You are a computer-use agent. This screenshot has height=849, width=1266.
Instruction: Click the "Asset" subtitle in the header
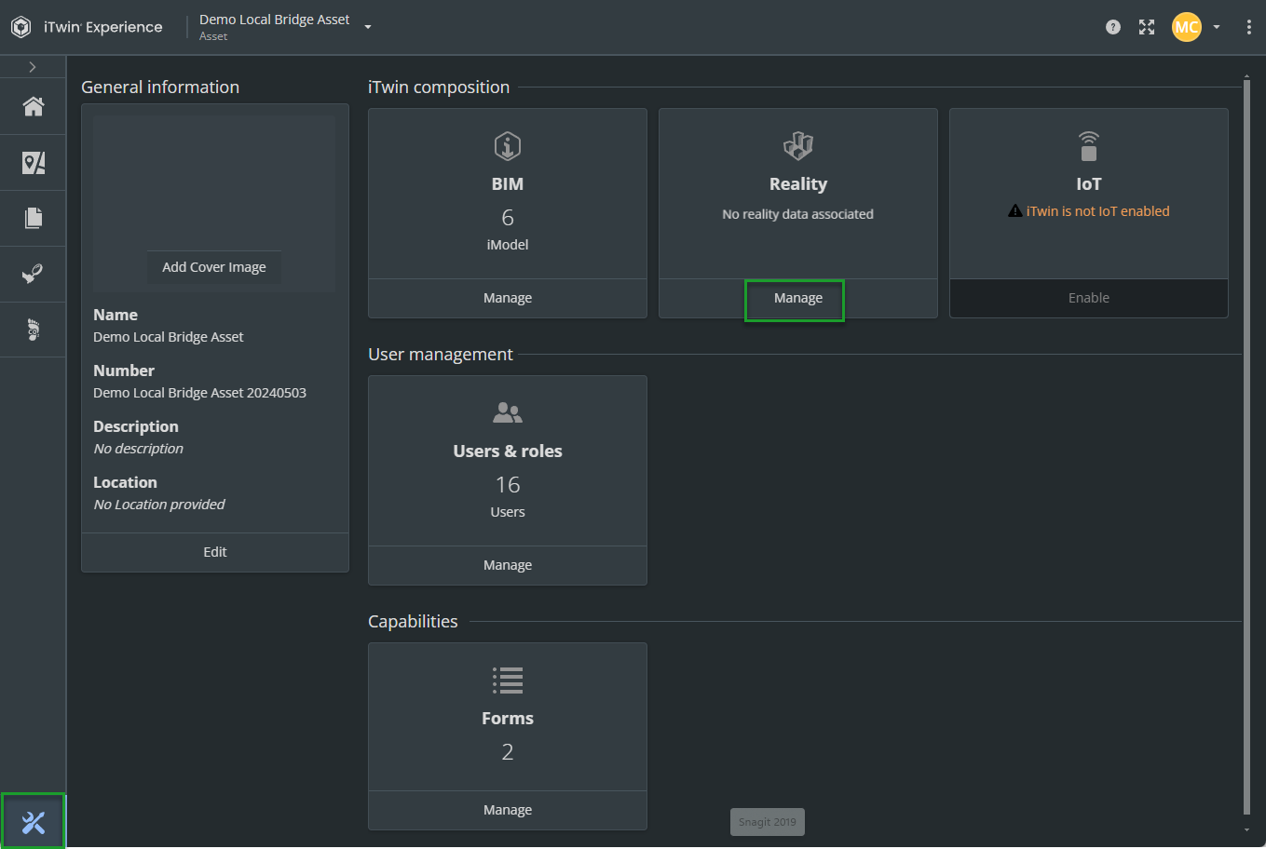pos(213,36)
